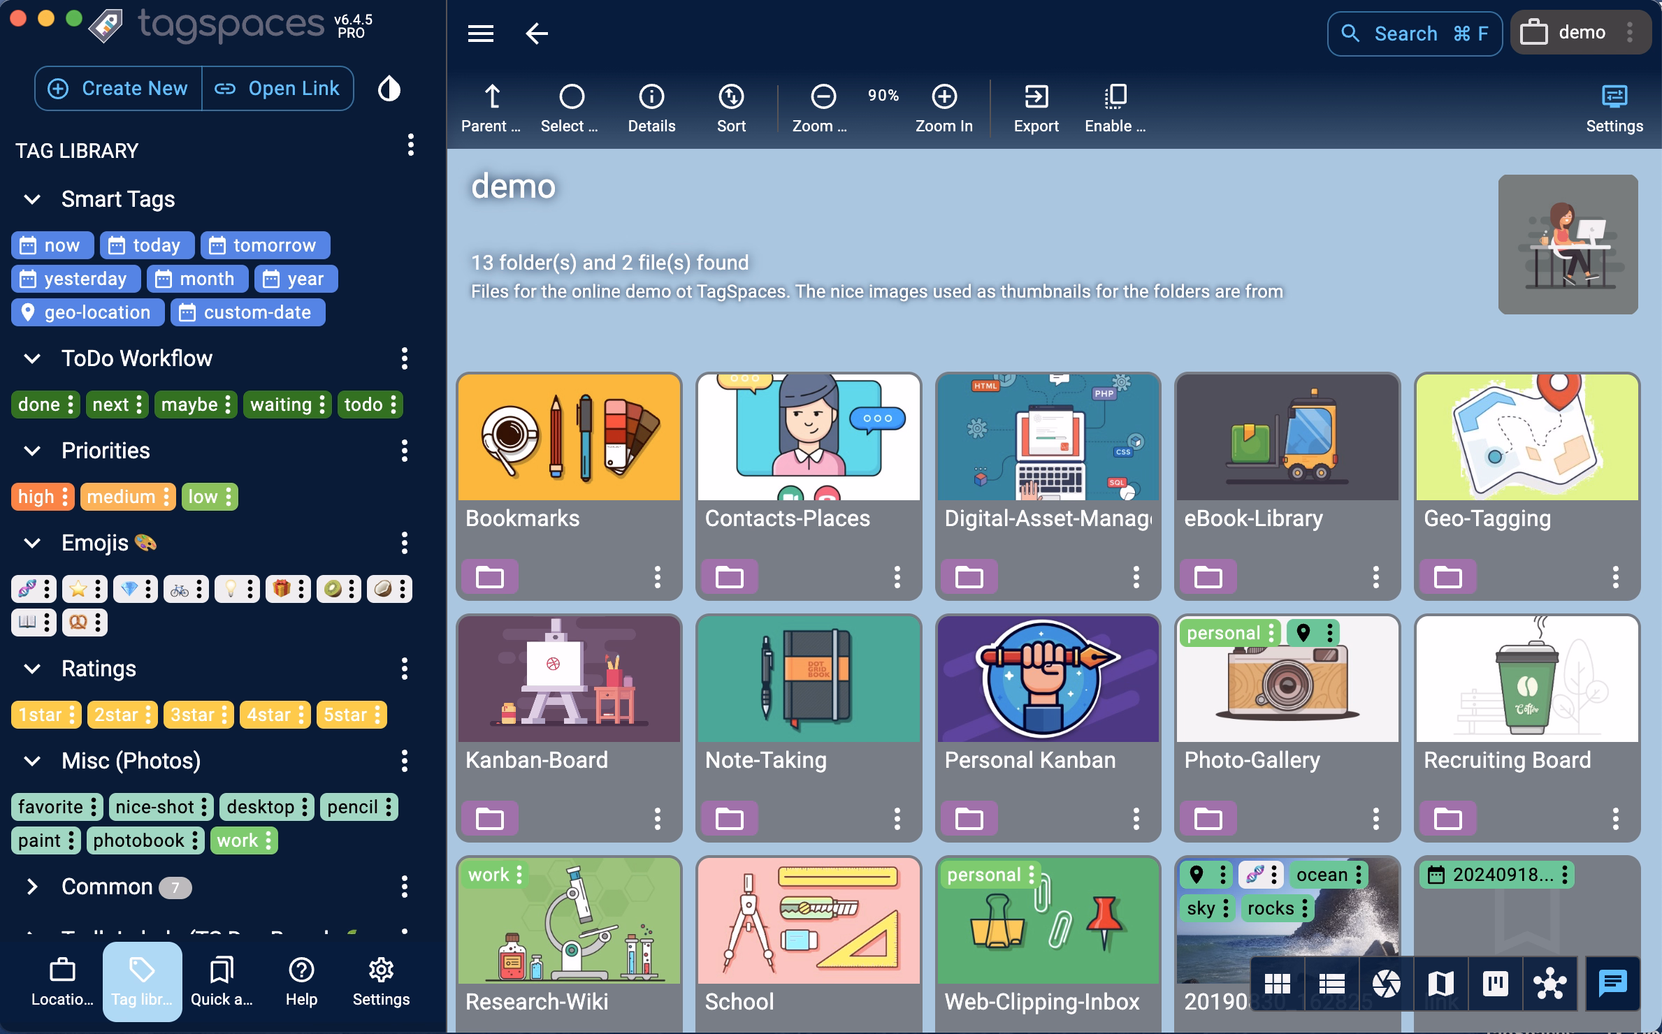The image size is (1662, 1034).
Task: Click the personal tag on Web-Clipping-Inbox
Action: pyautogui.click(x=990, y=875)
